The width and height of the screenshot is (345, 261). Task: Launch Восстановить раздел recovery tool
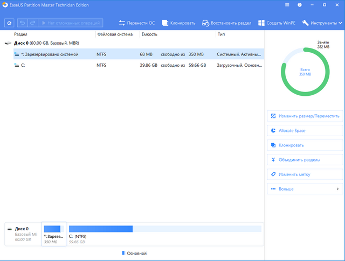(226, 23)
